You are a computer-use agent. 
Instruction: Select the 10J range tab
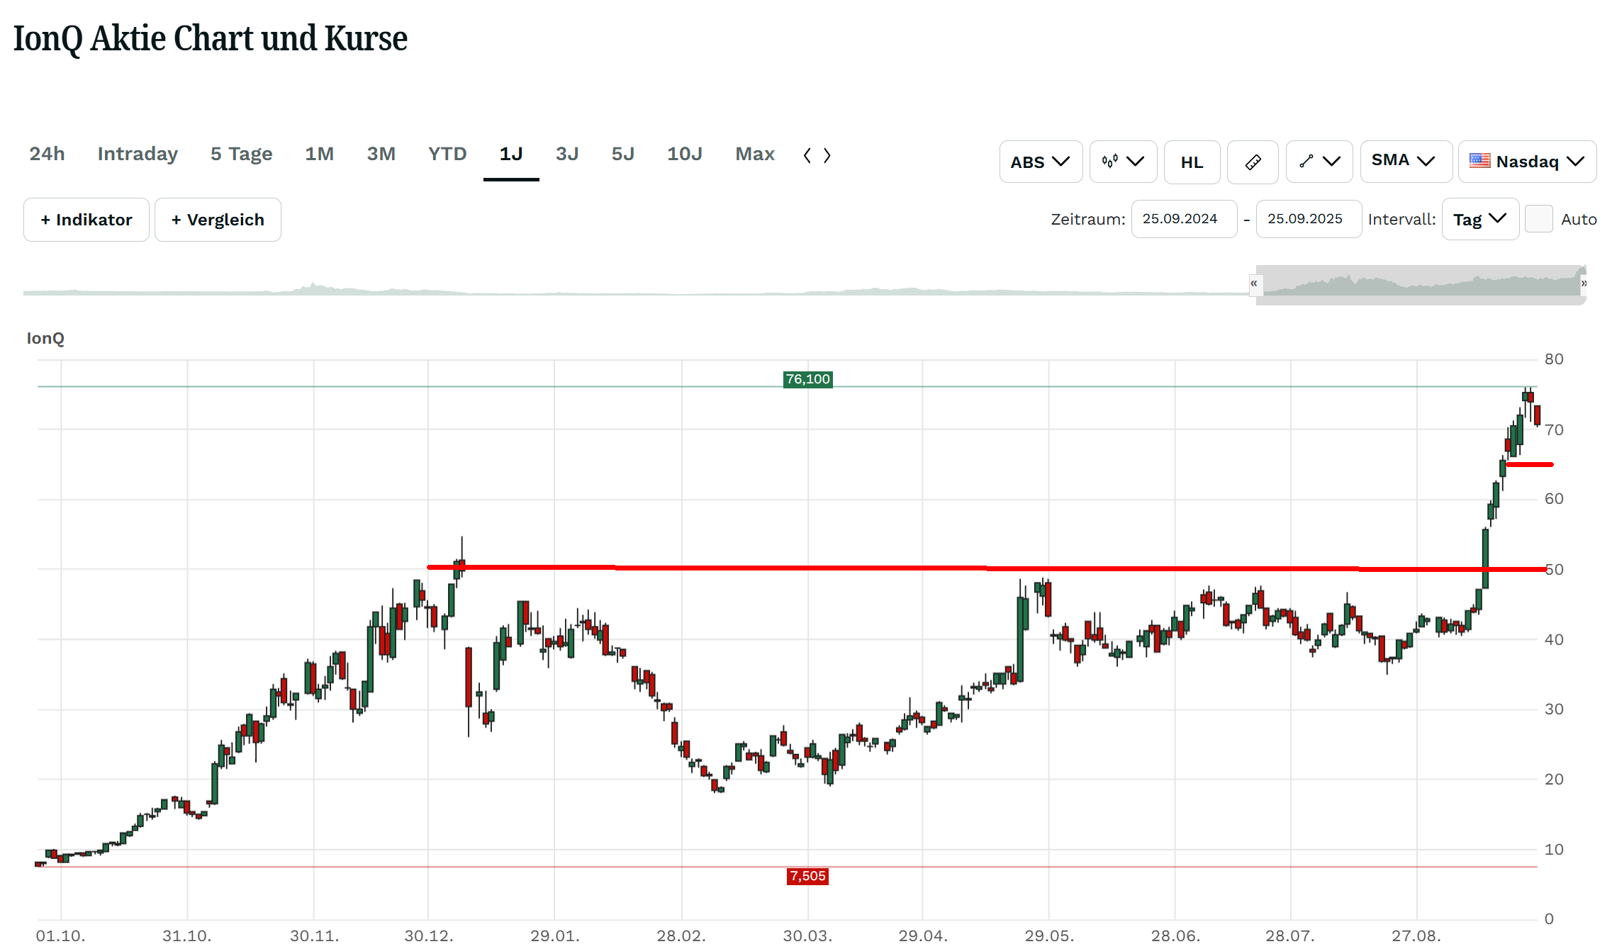[x=685, y=154]
